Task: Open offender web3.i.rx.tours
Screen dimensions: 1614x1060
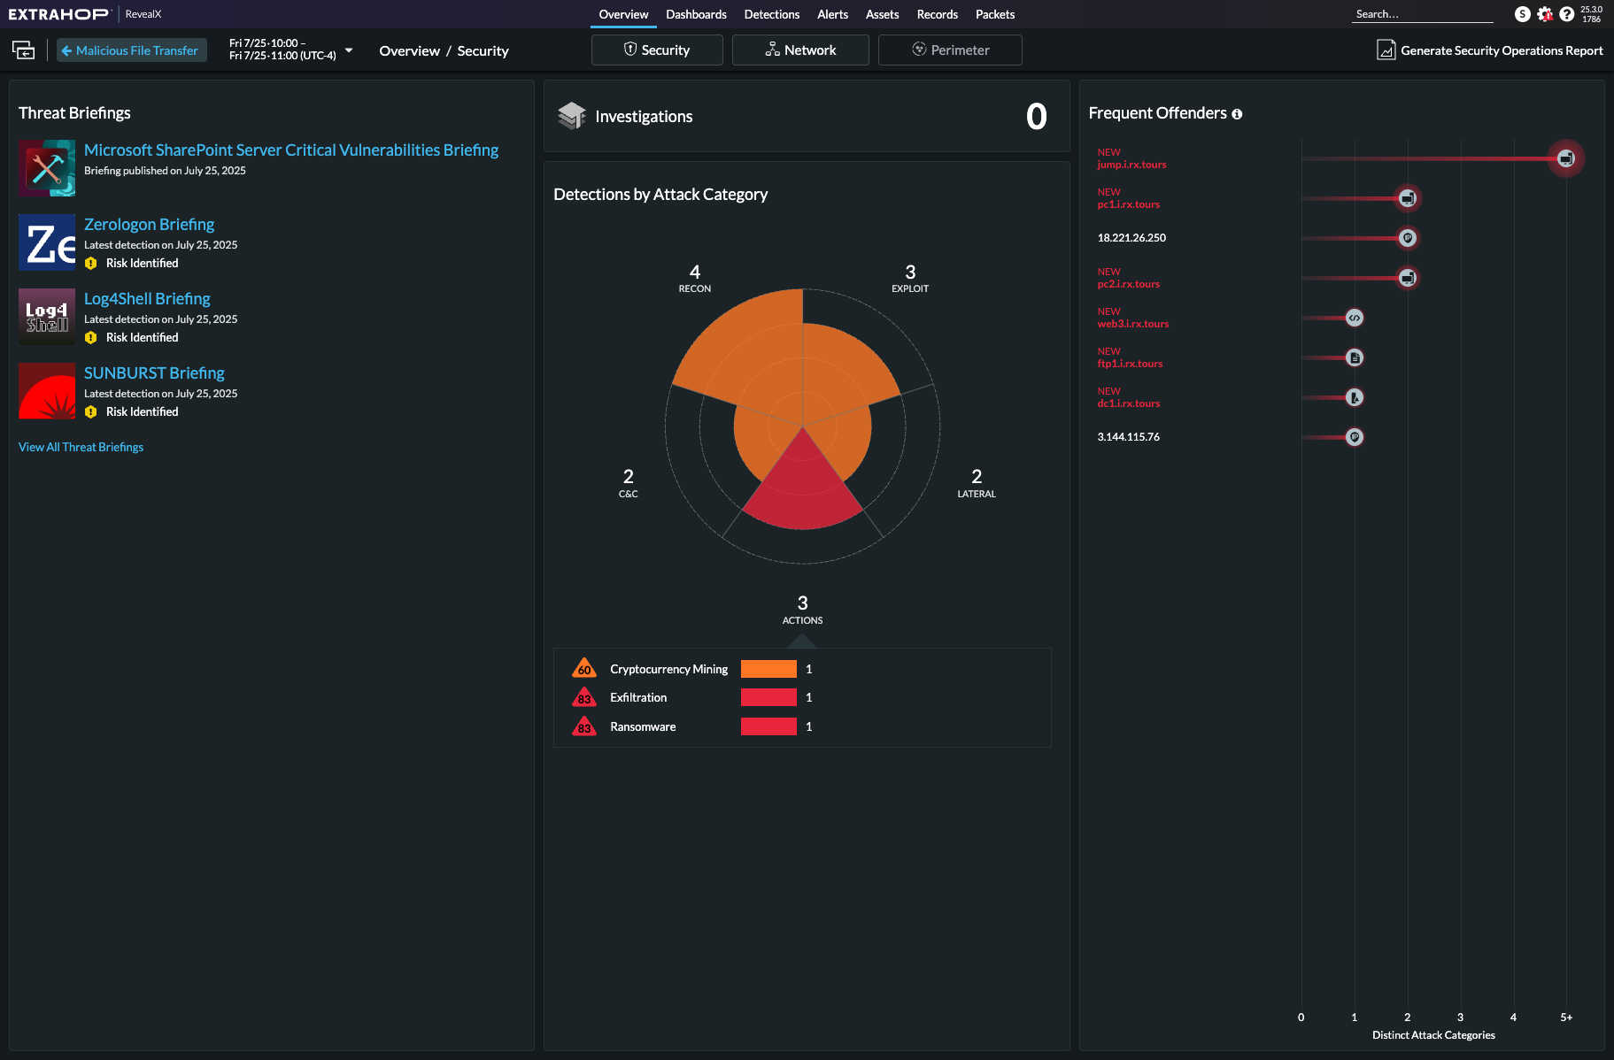Action: click(1132, 324)
